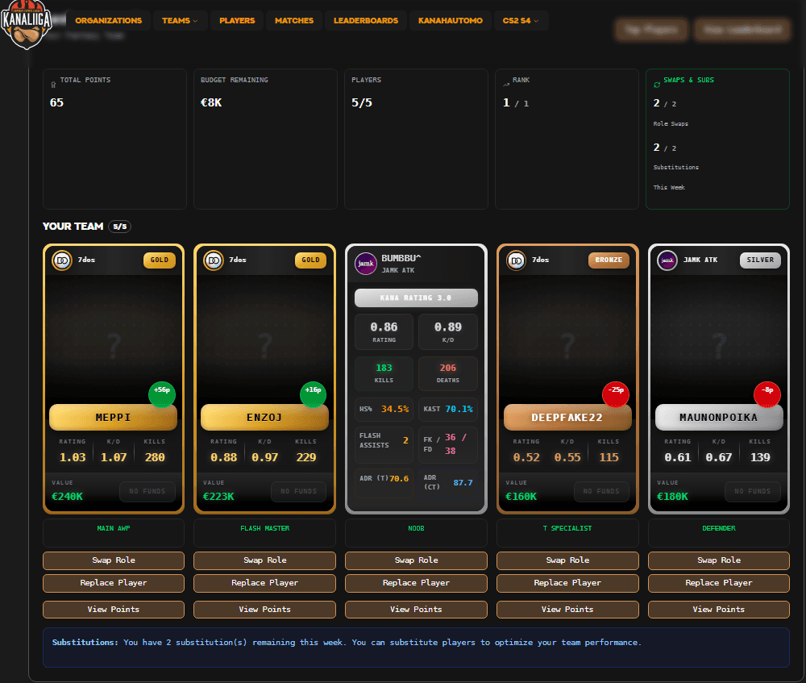This screenshot has width=806, height=683.
Task: Swap Role for Meppi
Action: (x=114, y=560)
